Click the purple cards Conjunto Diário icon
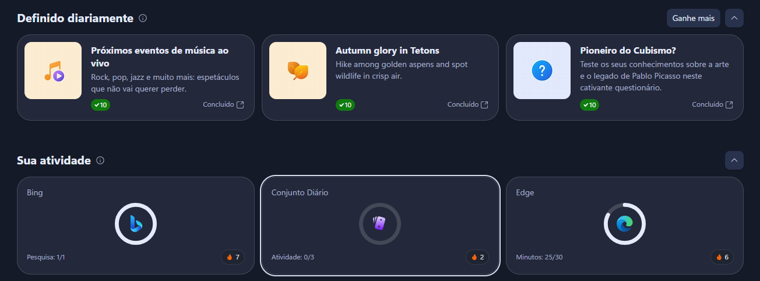Image resolution: width=760 pixels, height=281 pixels. click(380, 223)
